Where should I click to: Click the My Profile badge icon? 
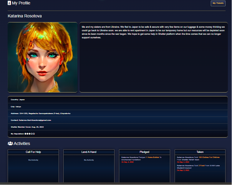click(9, 3)
